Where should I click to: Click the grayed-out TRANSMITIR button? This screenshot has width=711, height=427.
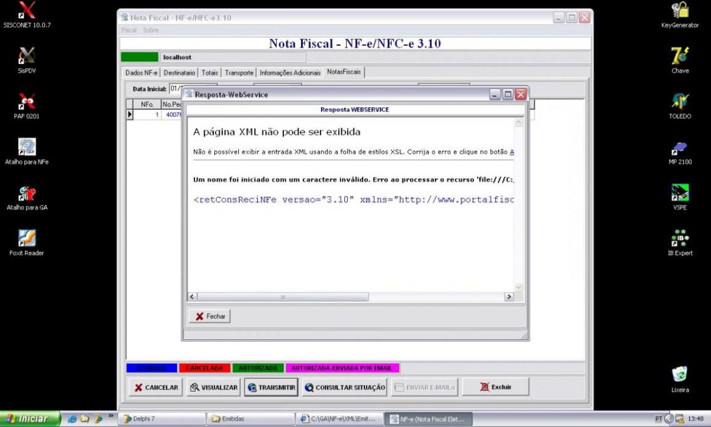click(271, 387)
